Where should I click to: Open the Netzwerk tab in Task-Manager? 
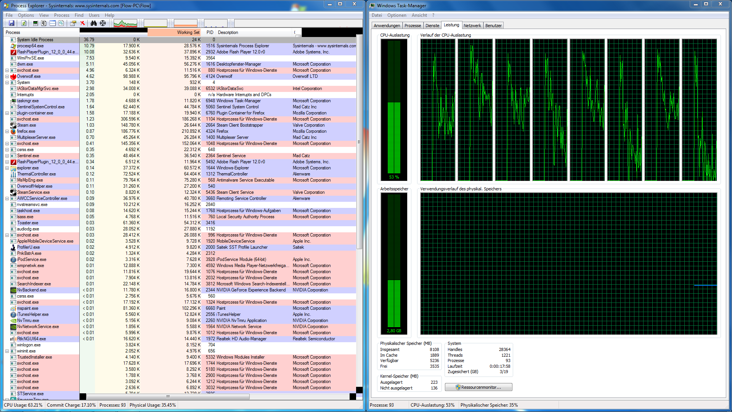click(x=472, y=26)
